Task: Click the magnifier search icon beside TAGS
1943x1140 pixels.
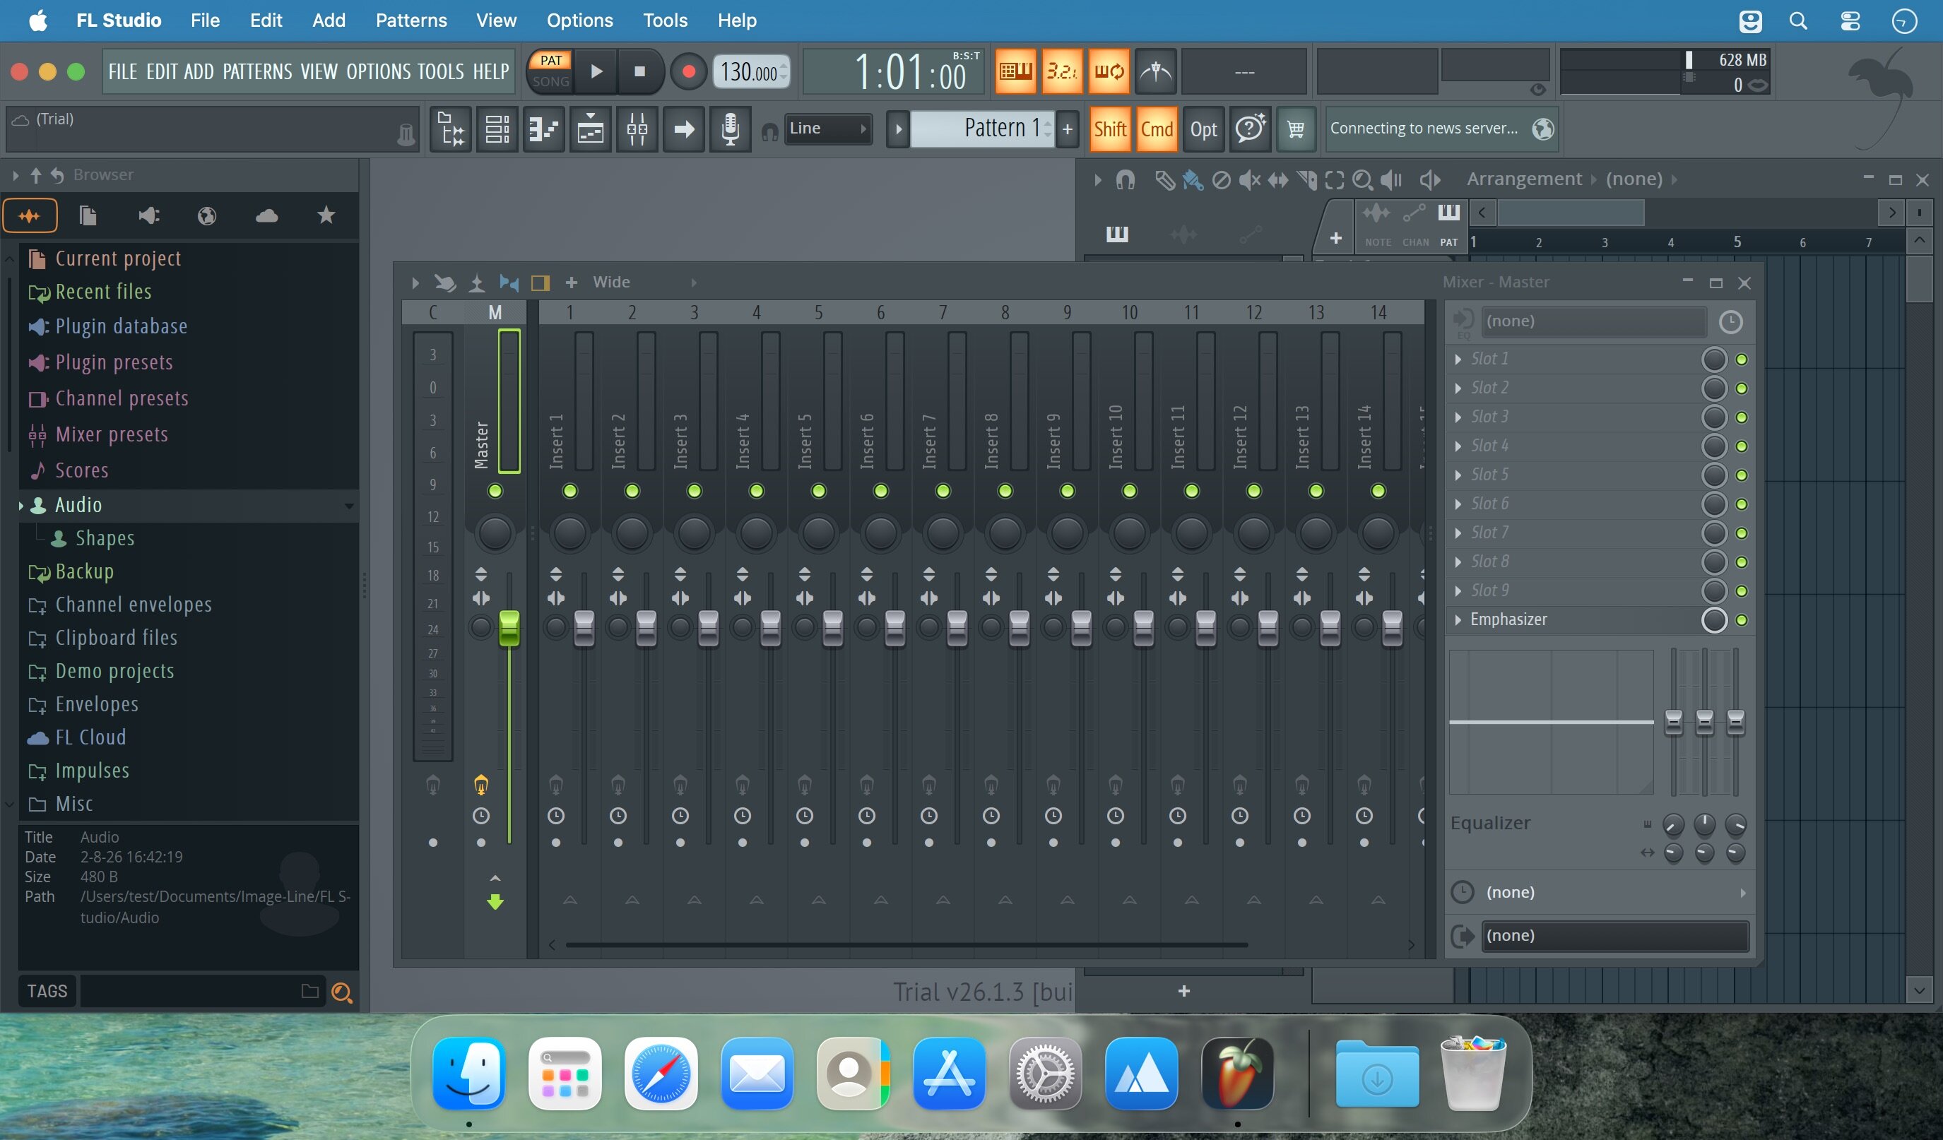Action: [x=341, y=992]
